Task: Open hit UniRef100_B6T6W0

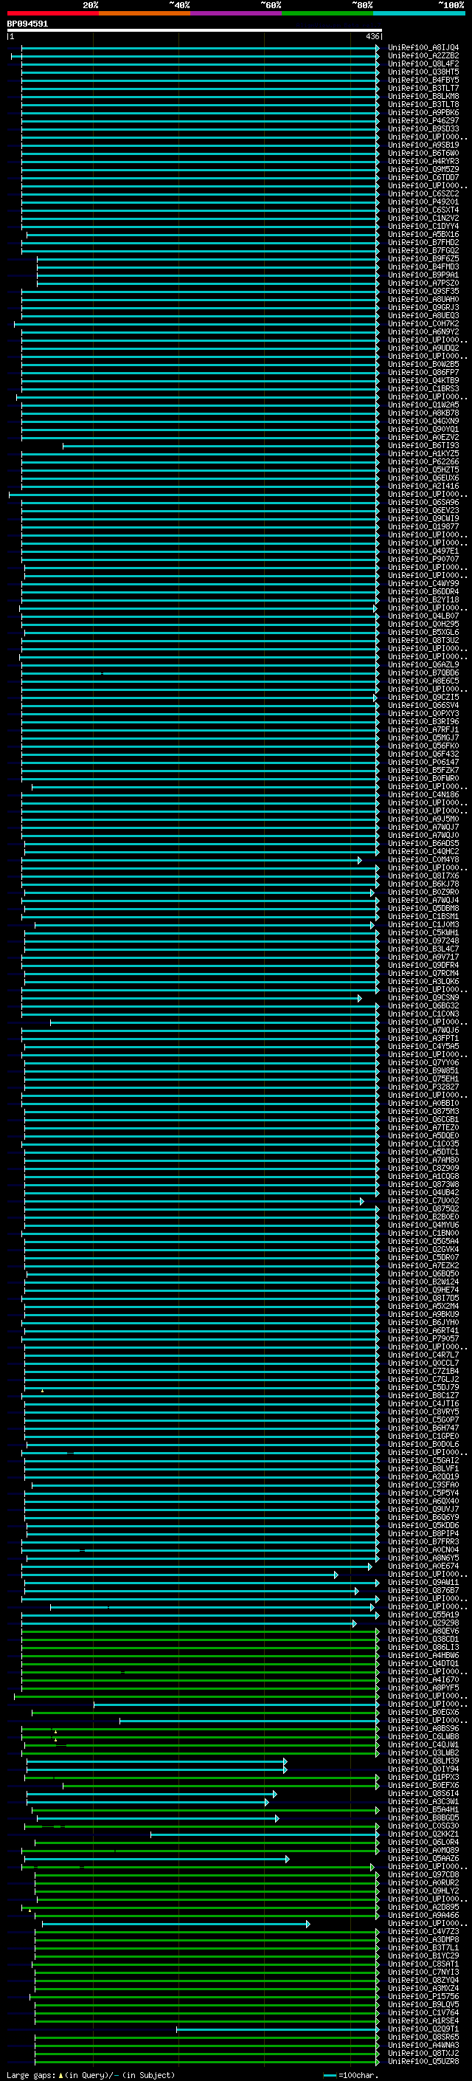Action: coord(423,154)
